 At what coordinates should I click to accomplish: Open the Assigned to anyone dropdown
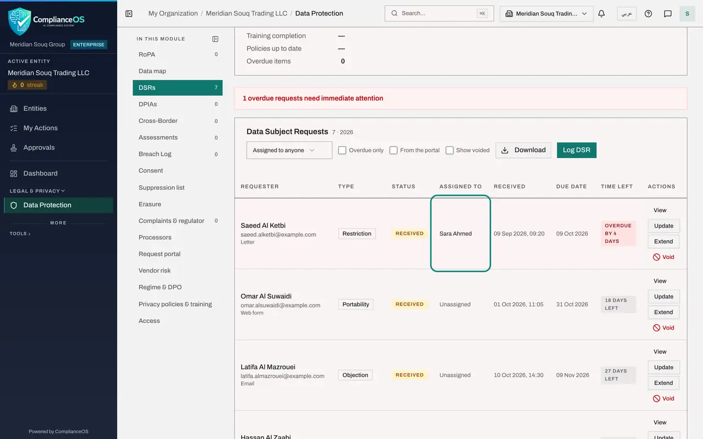[x=289, y=150]
